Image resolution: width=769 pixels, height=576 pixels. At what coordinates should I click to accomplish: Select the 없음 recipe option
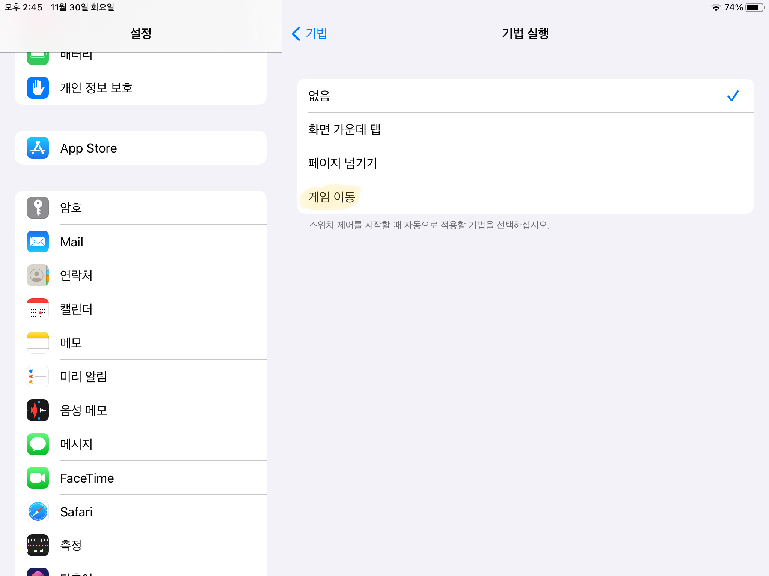(525, 96)
